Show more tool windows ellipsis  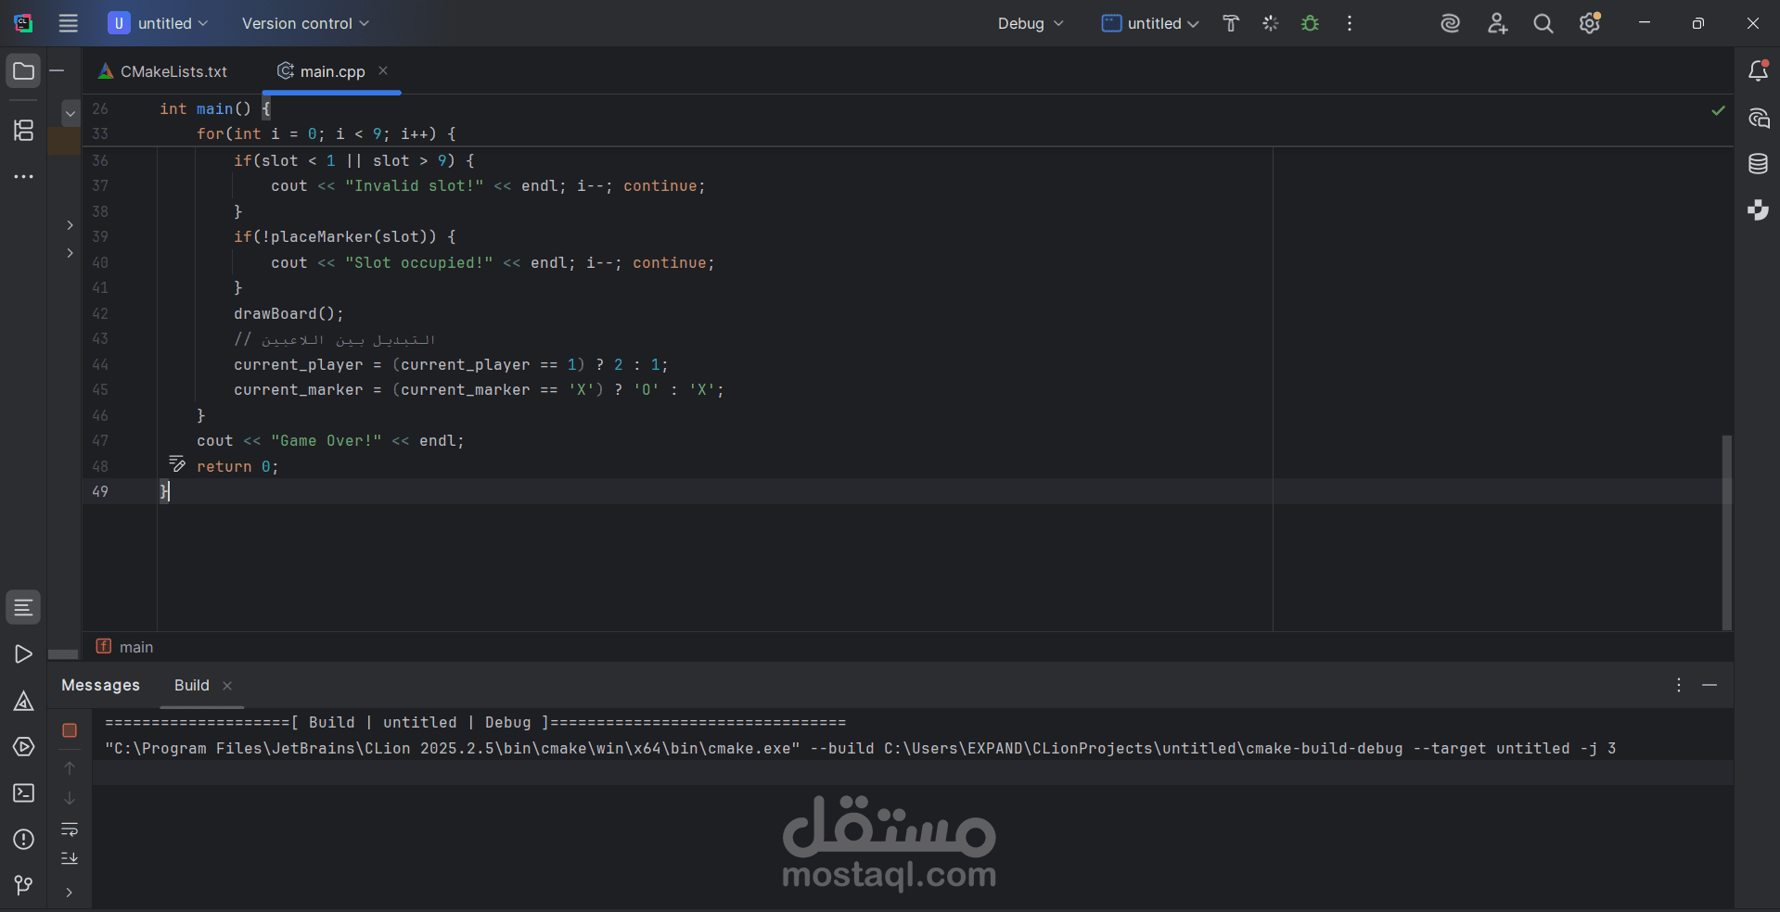click(x=23, y=176)
